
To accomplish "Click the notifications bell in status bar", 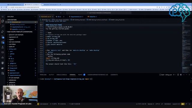I will (x=189, y=104).
